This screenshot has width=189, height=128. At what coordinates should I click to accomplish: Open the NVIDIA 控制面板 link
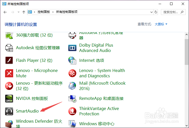(32, 99)
